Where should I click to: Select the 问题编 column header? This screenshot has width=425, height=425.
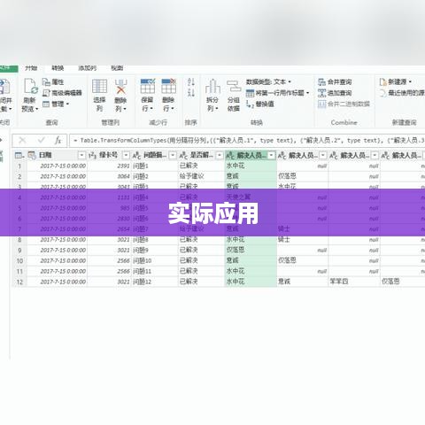155,155
